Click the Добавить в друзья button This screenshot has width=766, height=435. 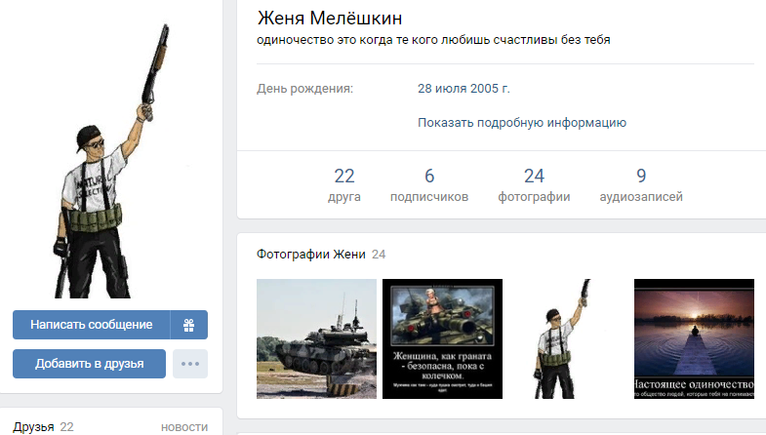click(x=90, y=364)
